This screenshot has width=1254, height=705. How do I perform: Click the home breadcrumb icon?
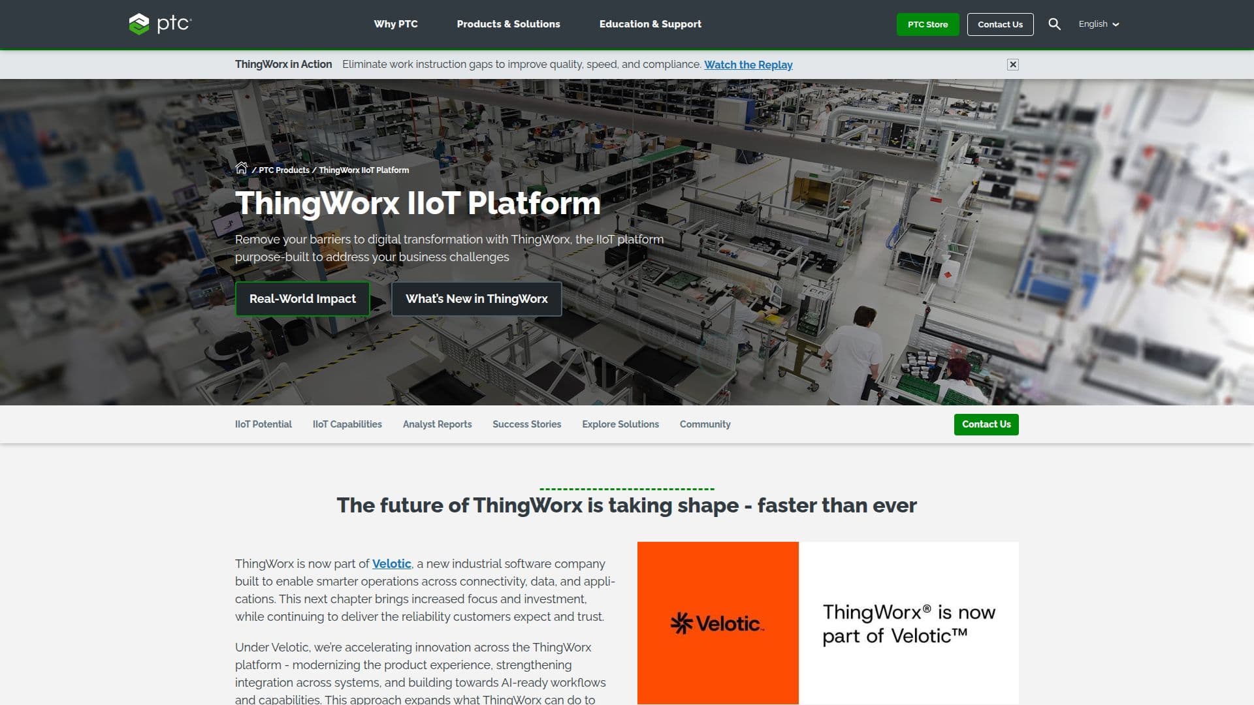[241, 168]
